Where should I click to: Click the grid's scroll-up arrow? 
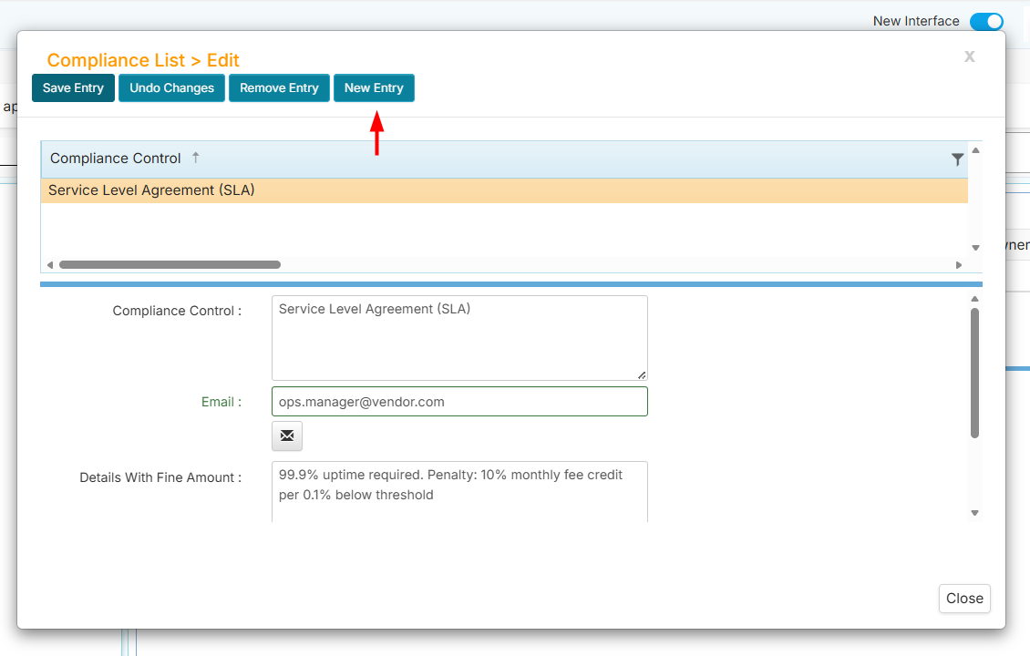[975, 150]
